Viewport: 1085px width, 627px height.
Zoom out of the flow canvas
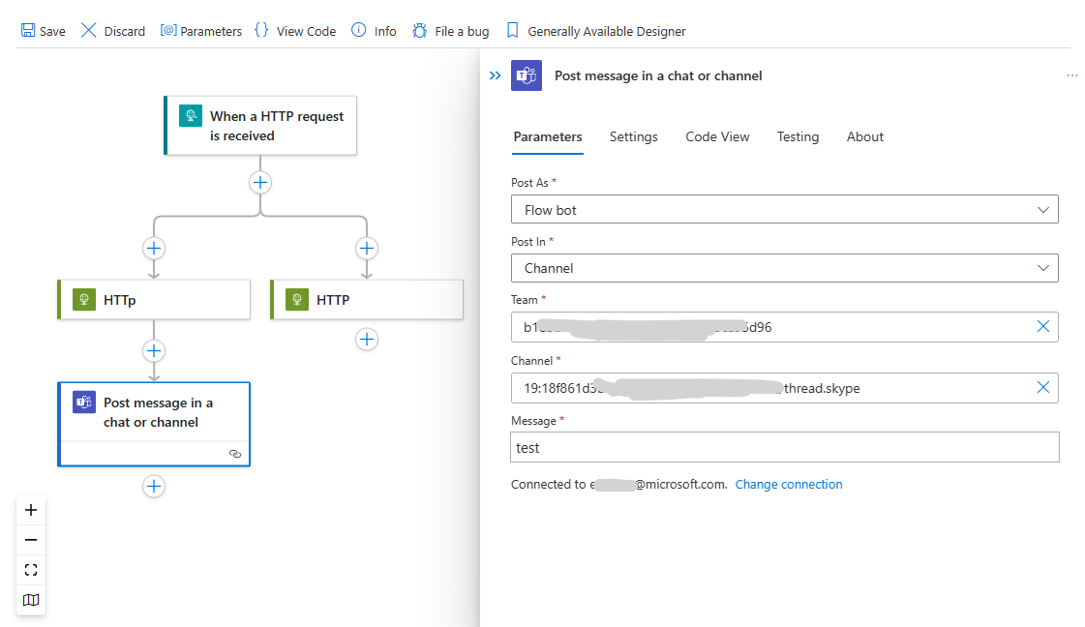click(30, 539)
